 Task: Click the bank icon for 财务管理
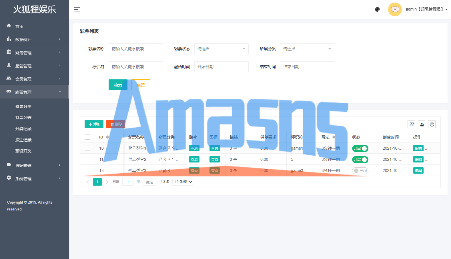[x=9, y=52]
